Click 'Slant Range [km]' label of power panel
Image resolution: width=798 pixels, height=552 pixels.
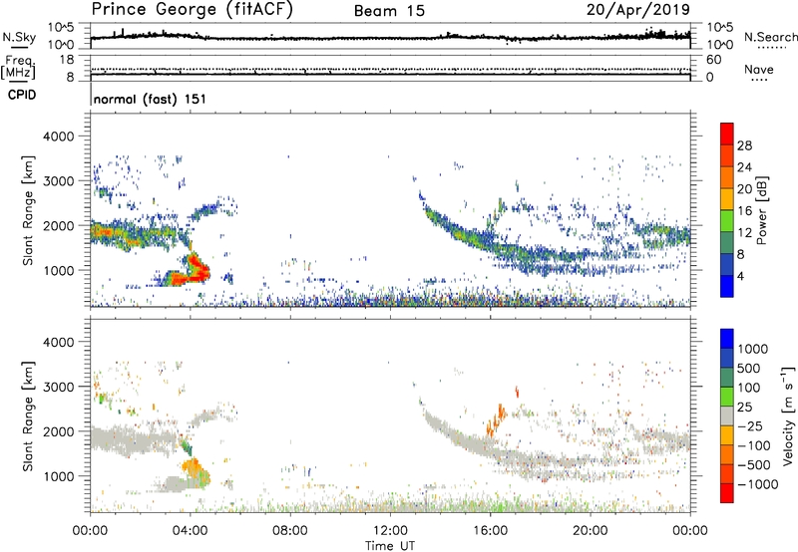pyautogui.click(x=28, y=210)
